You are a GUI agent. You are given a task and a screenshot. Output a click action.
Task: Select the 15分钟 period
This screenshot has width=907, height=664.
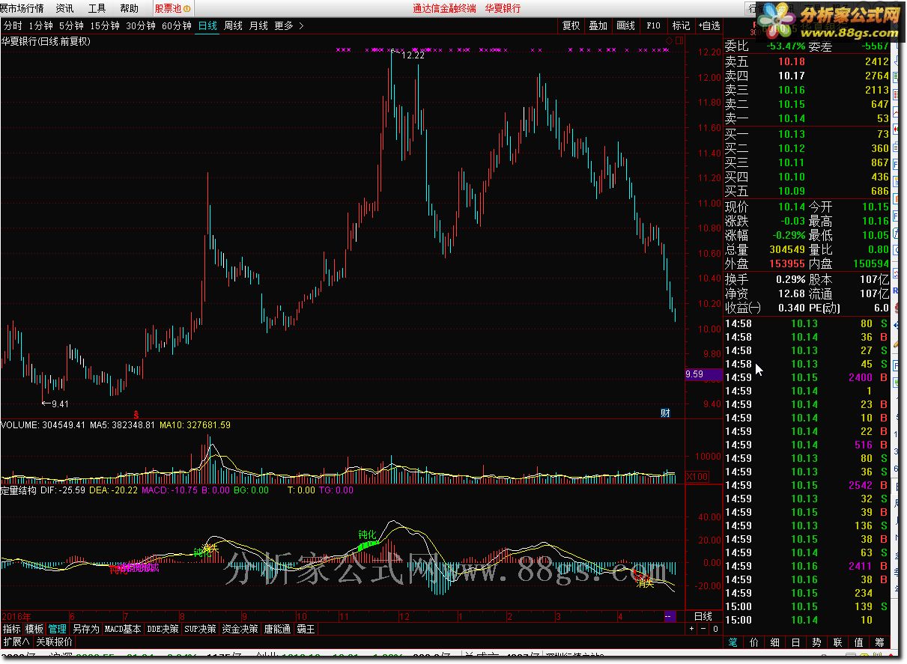[104, 25]
